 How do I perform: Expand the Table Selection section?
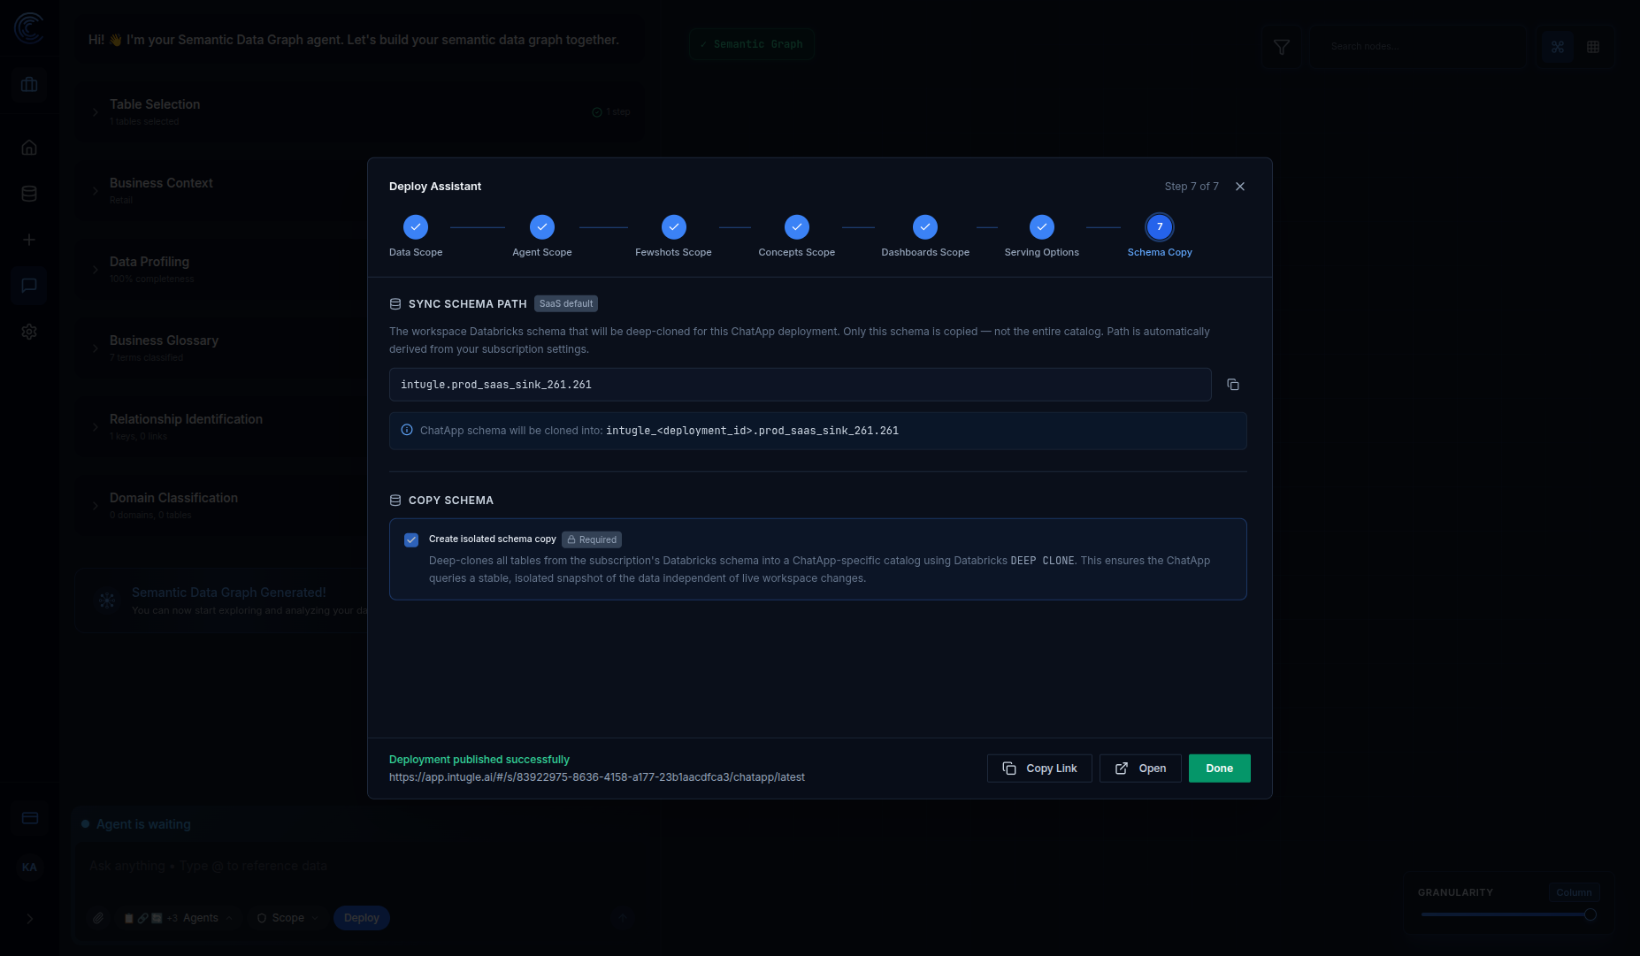[96, 112]
